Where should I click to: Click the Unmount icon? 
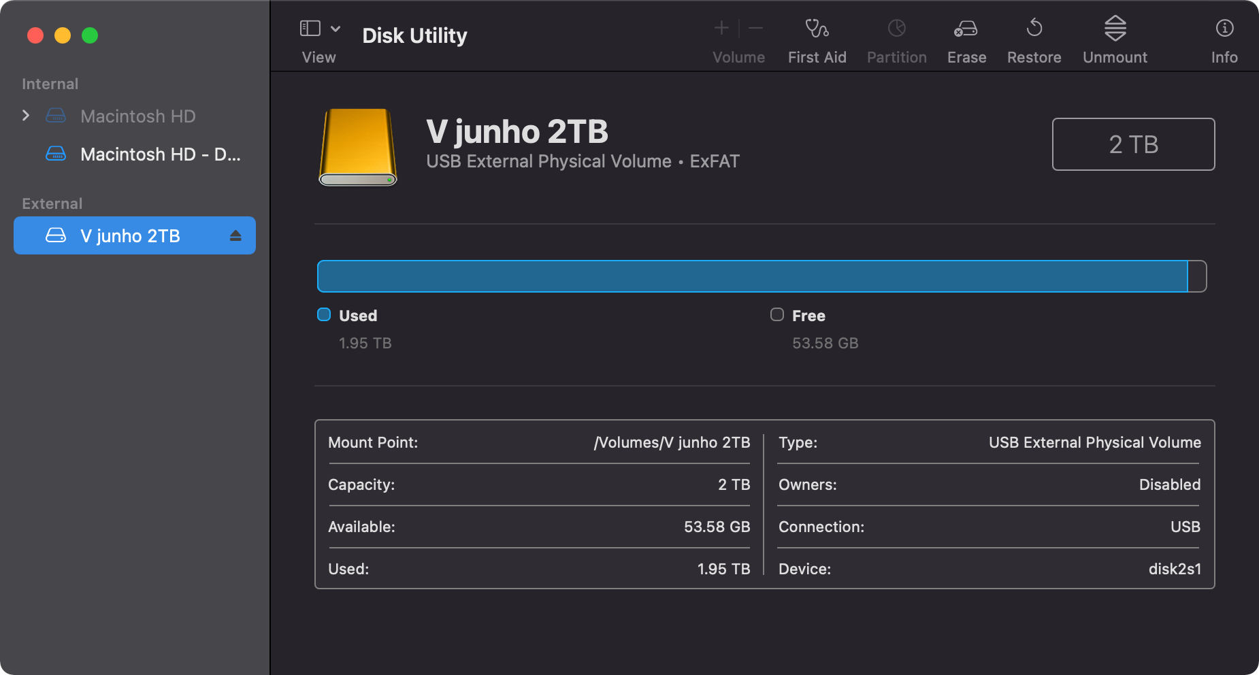(x=1115, y=28)
